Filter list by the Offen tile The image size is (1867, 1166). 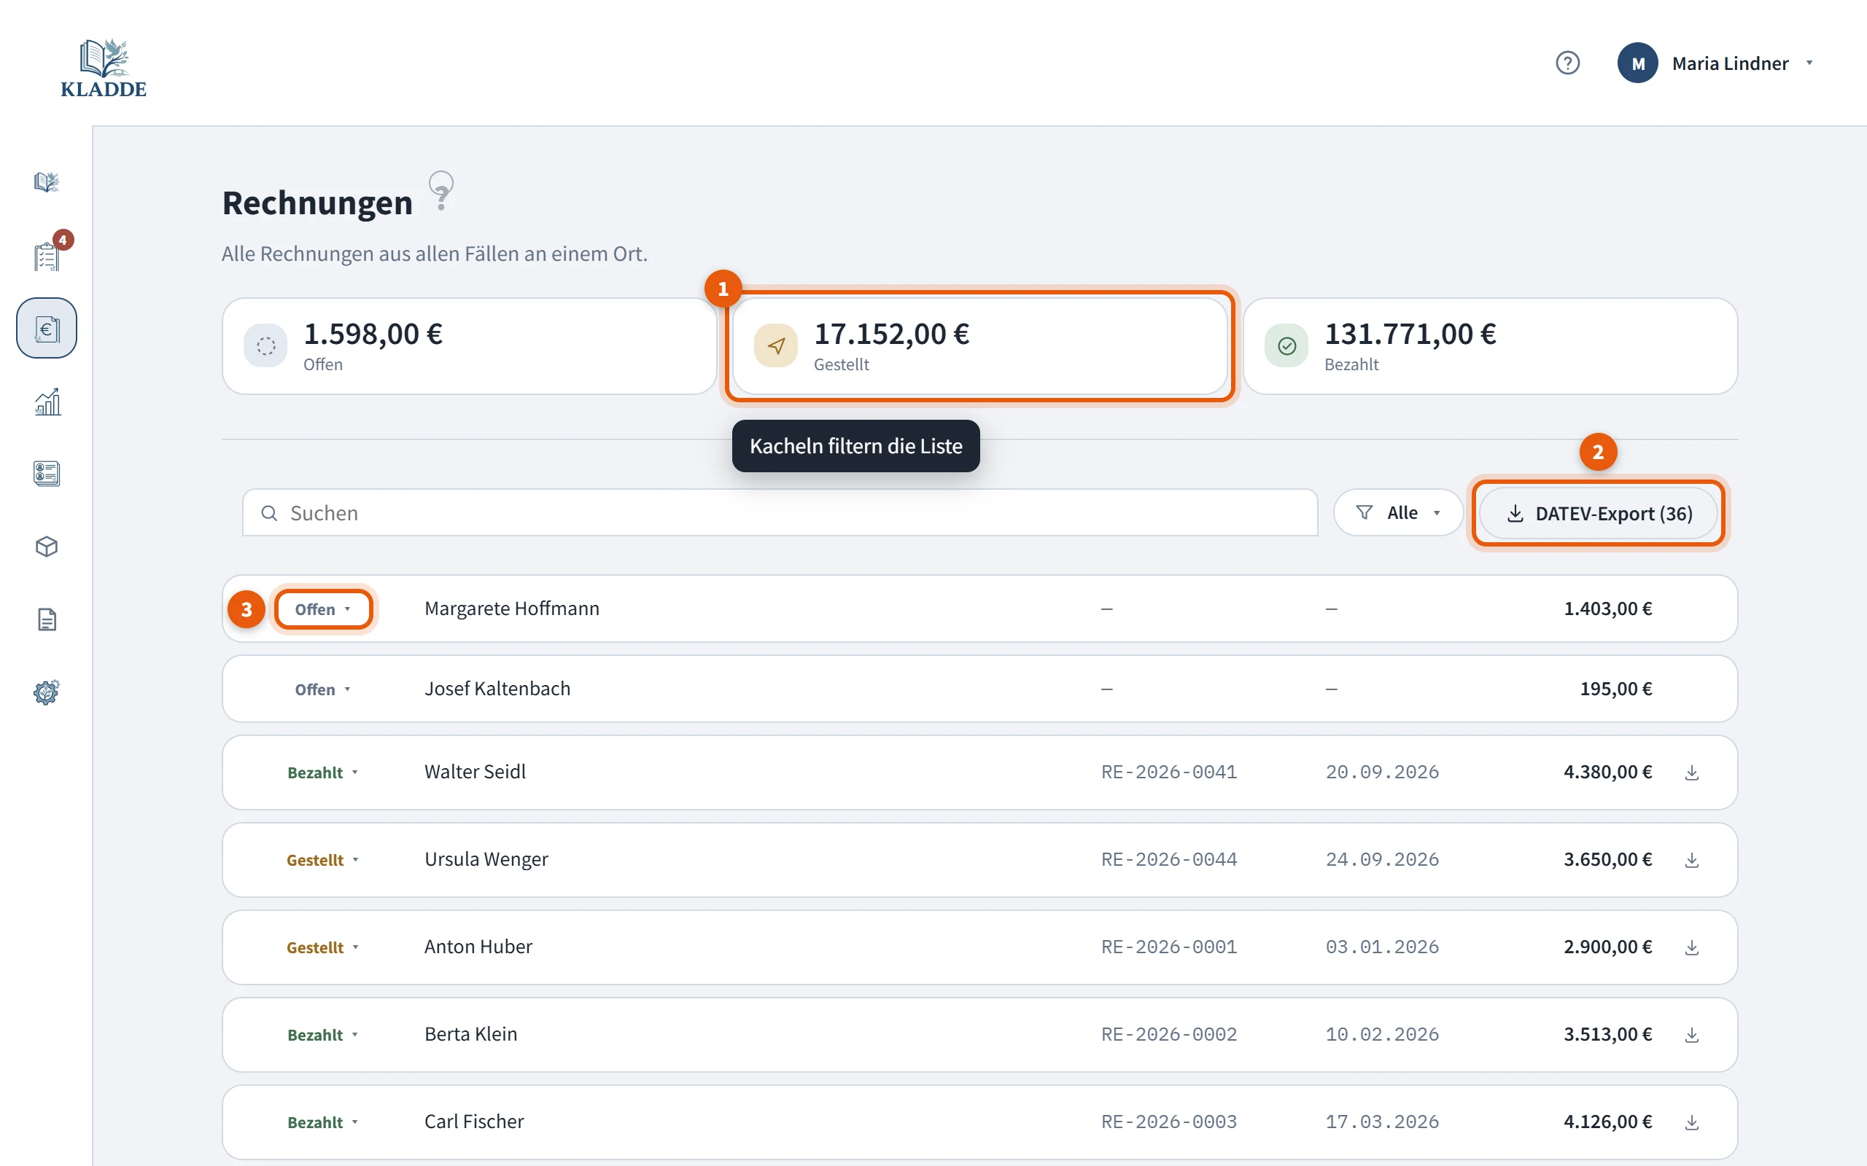pyautogui.click(x=469, y=346)
